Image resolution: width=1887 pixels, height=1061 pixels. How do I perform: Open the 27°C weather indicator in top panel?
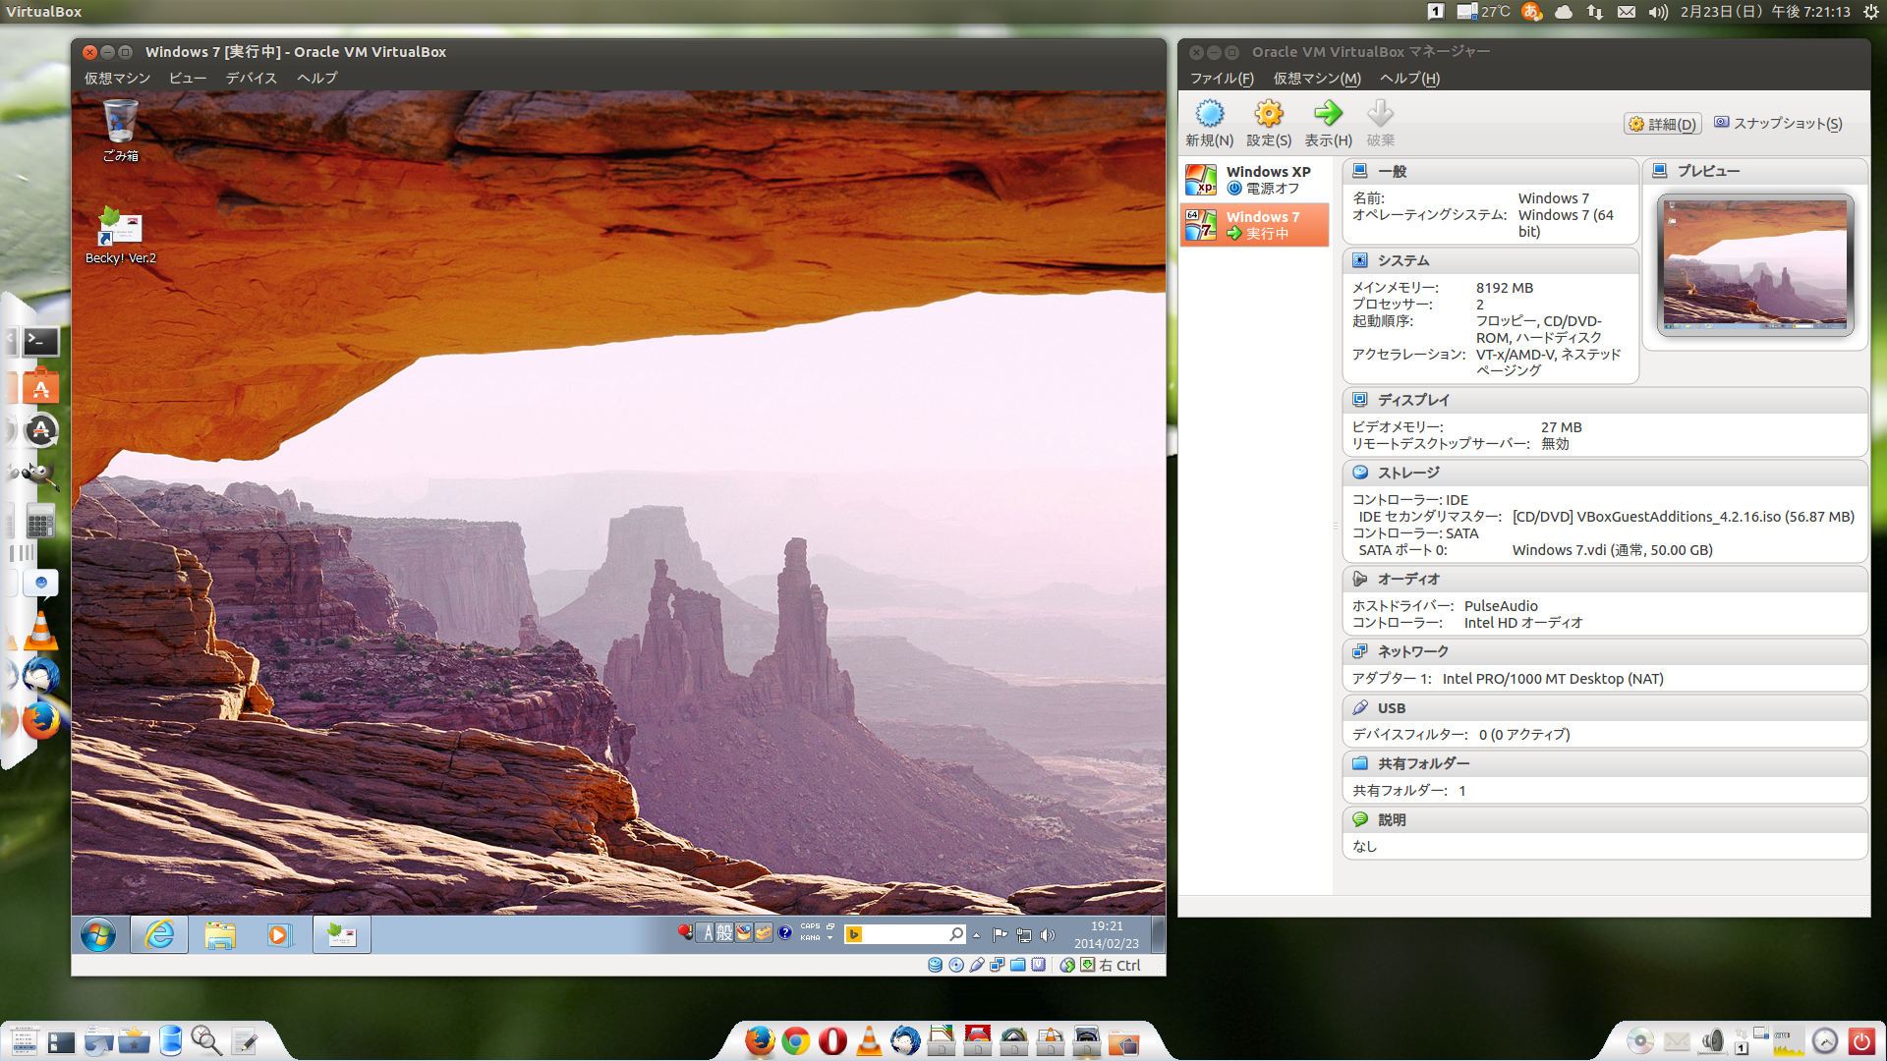pyautogui.click(x=1484, y=12)
